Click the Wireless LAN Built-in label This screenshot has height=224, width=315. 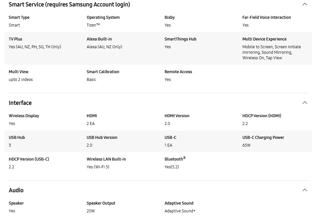coord(106,159)
